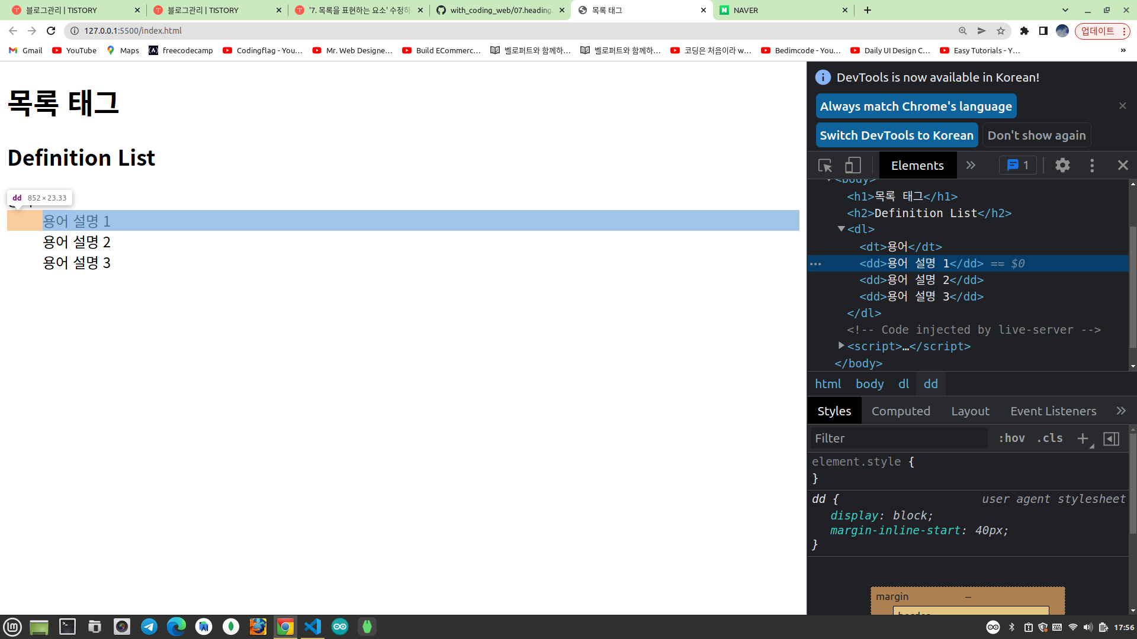Open Telegram from the taskbar
Screen dimensions: 1137x639
click(149, 627)
